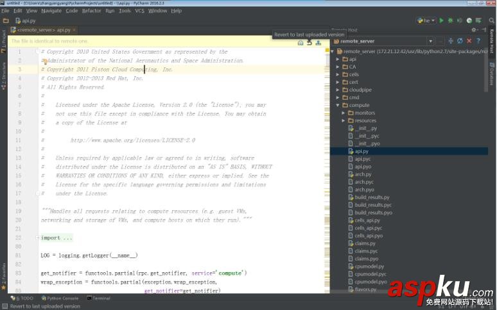Open the Remote Host side strip
The height and width of the screenshot is (310, 497).
pos(492,41)
